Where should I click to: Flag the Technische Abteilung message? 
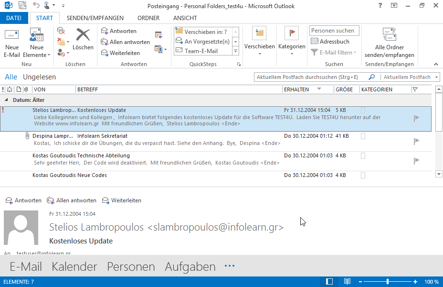point(416,161)
